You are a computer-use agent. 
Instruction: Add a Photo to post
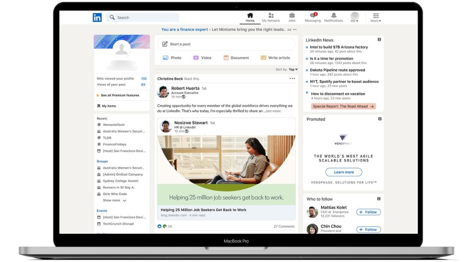point(172,58)
